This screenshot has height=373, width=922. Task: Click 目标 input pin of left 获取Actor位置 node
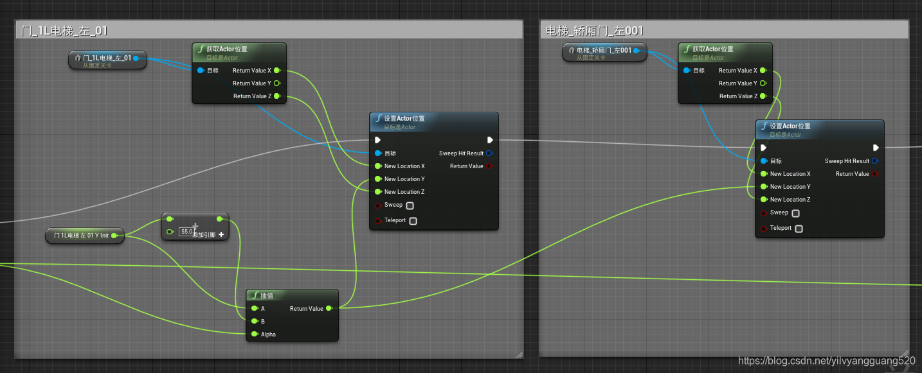point(201,71)
